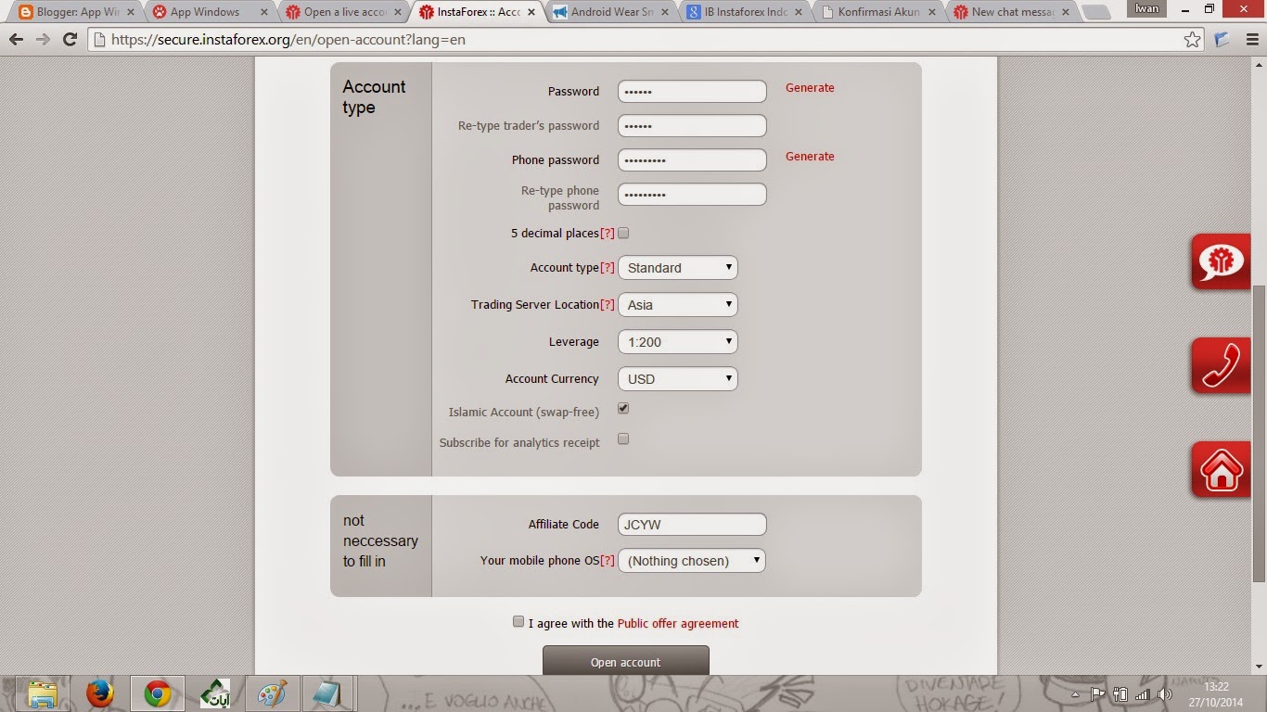1267x712 pixels.
Task: Click the help [?] next to 5 decimal places
Action: pyautogui.click(x=608, y=234)
